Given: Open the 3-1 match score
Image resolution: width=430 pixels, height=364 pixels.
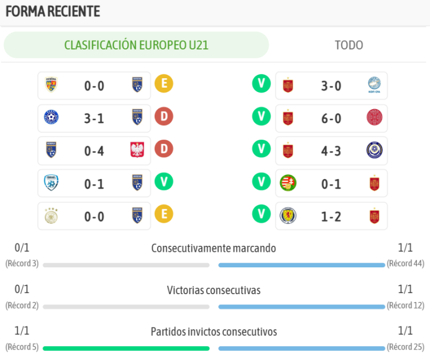Looking at the screenshot, I should [x=94, y=118].
